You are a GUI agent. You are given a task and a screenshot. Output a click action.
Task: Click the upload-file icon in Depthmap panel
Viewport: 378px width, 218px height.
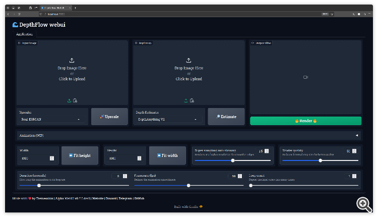coord(186,100)
